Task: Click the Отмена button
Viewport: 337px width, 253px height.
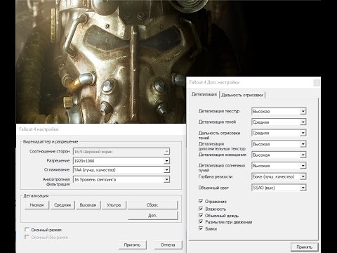Action: [168, 245]
